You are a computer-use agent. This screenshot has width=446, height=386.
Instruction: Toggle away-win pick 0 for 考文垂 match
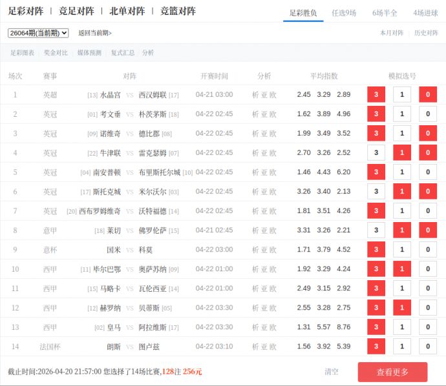coord(427,114)
